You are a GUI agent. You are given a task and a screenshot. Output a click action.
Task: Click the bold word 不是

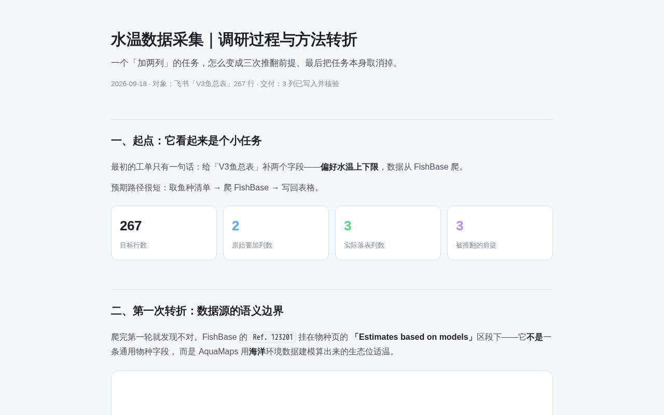pos(535,337)
